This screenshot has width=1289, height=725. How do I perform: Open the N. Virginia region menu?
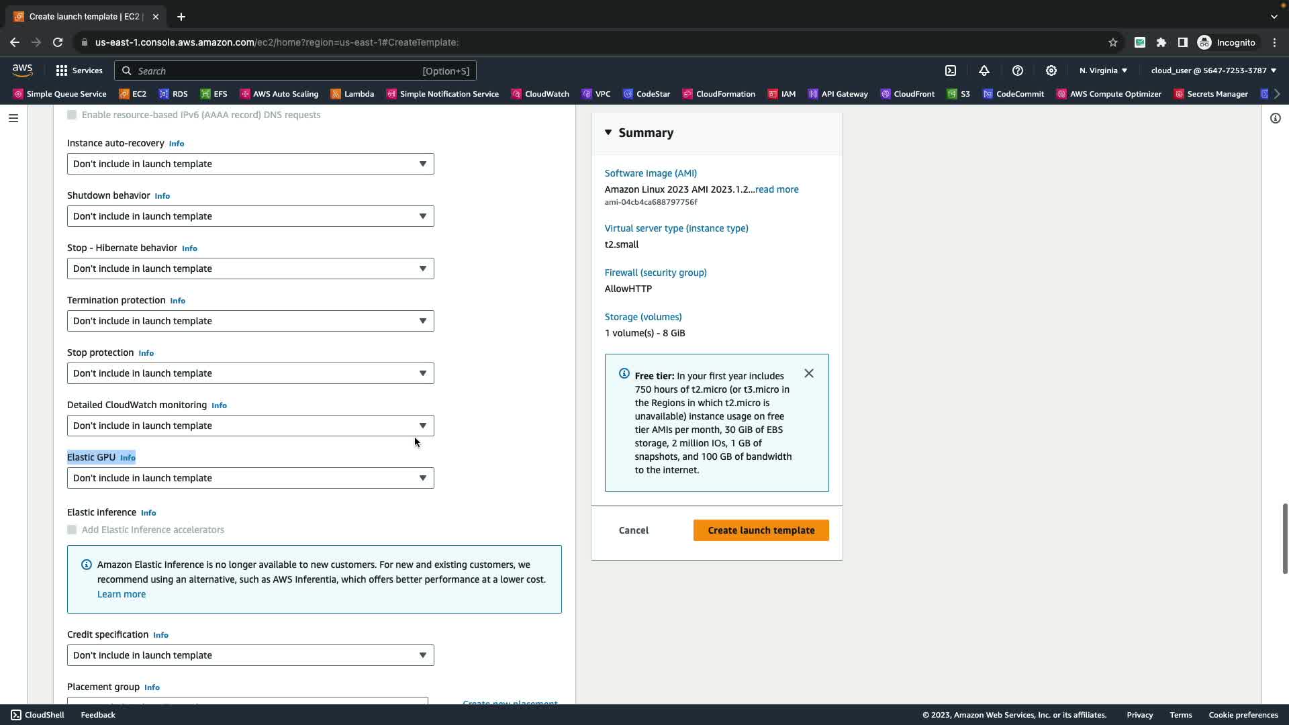coord(1103,70)
